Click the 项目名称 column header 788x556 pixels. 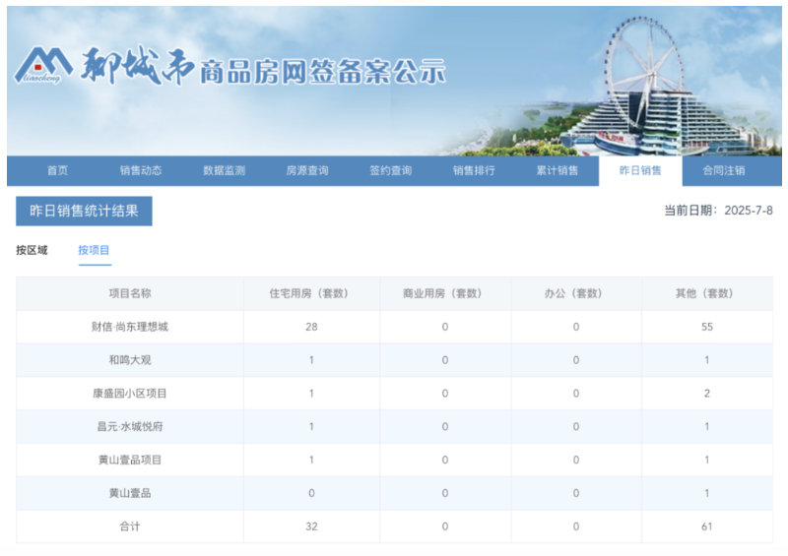[130, 293]
